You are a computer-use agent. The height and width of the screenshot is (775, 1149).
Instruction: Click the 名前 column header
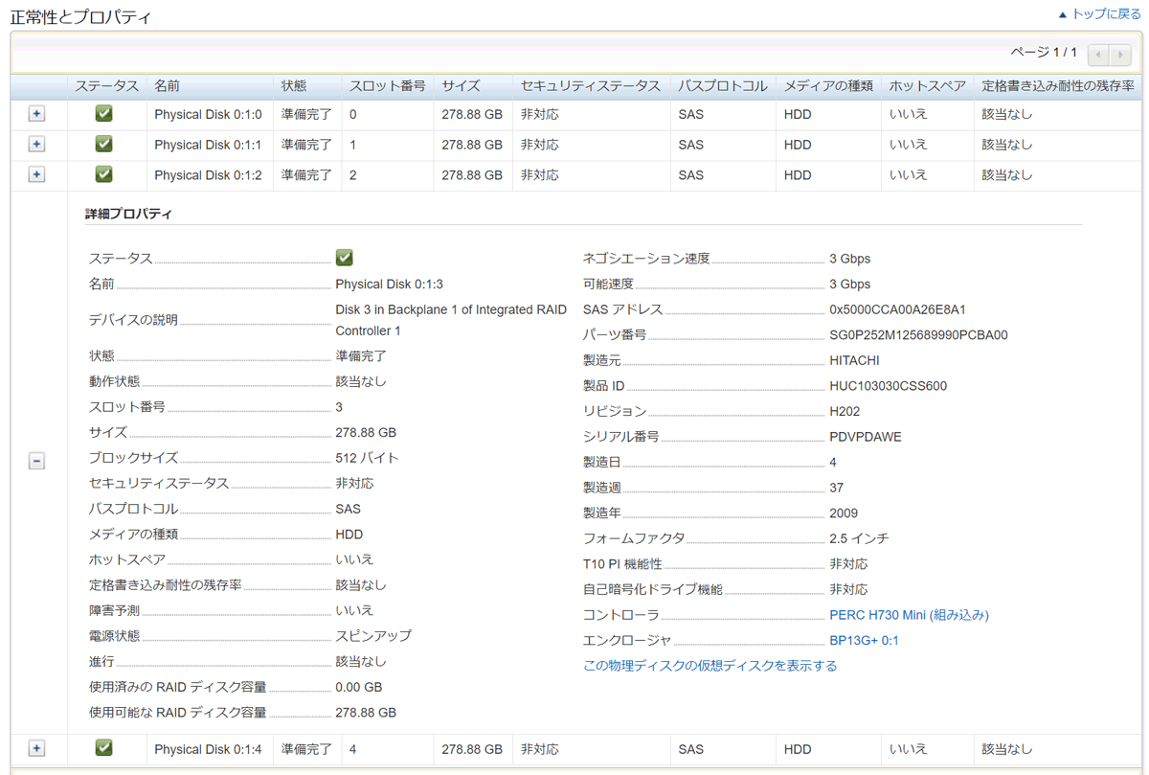pos(167,86)
